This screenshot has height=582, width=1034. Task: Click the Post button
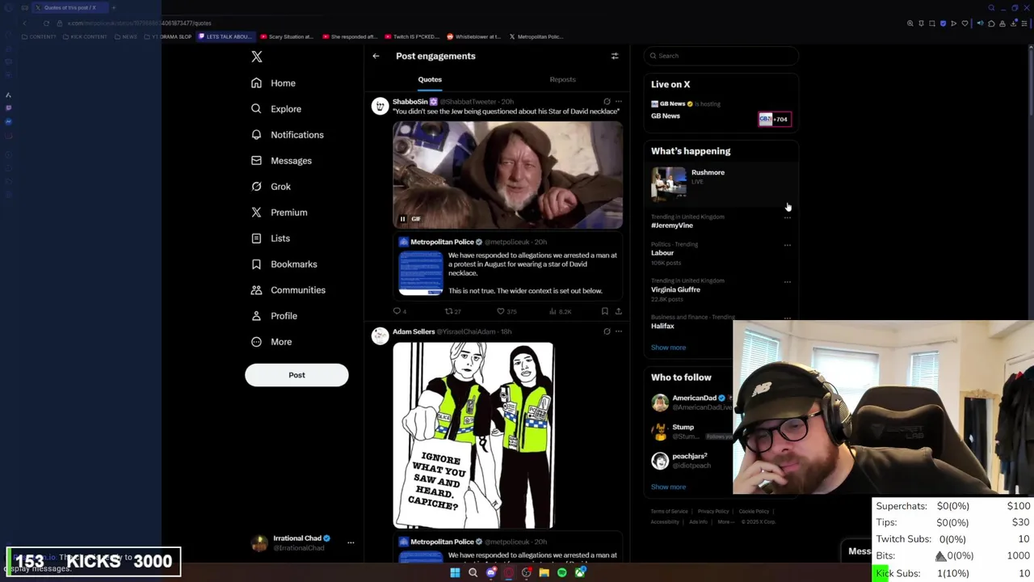(x=296, y=375)
